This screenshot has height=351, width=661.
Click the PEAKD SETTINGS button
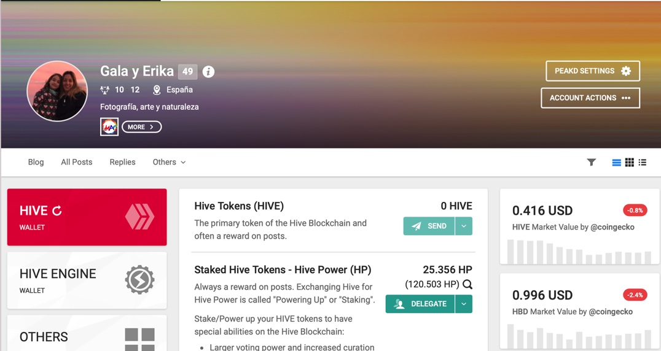pyautogui.click(x=593, y=71)
